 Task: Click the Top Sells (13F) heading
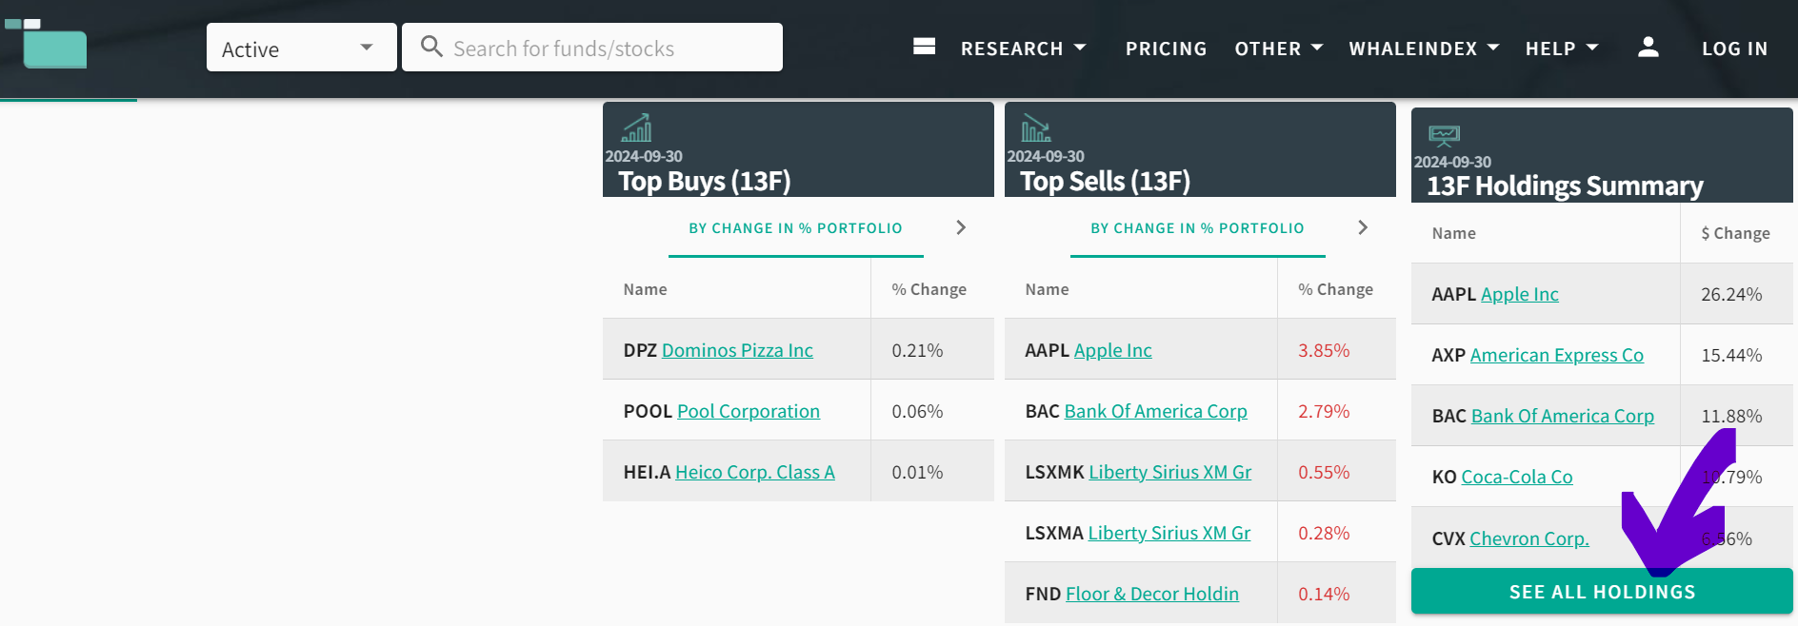[1105, 181]
